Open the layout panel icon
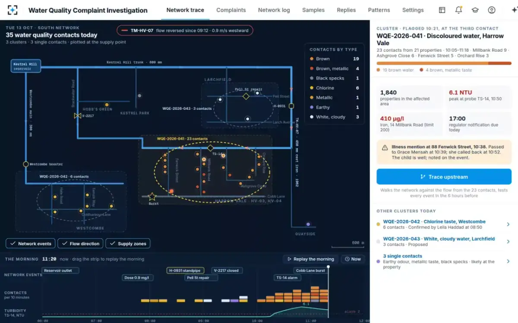 pos(442,10)
